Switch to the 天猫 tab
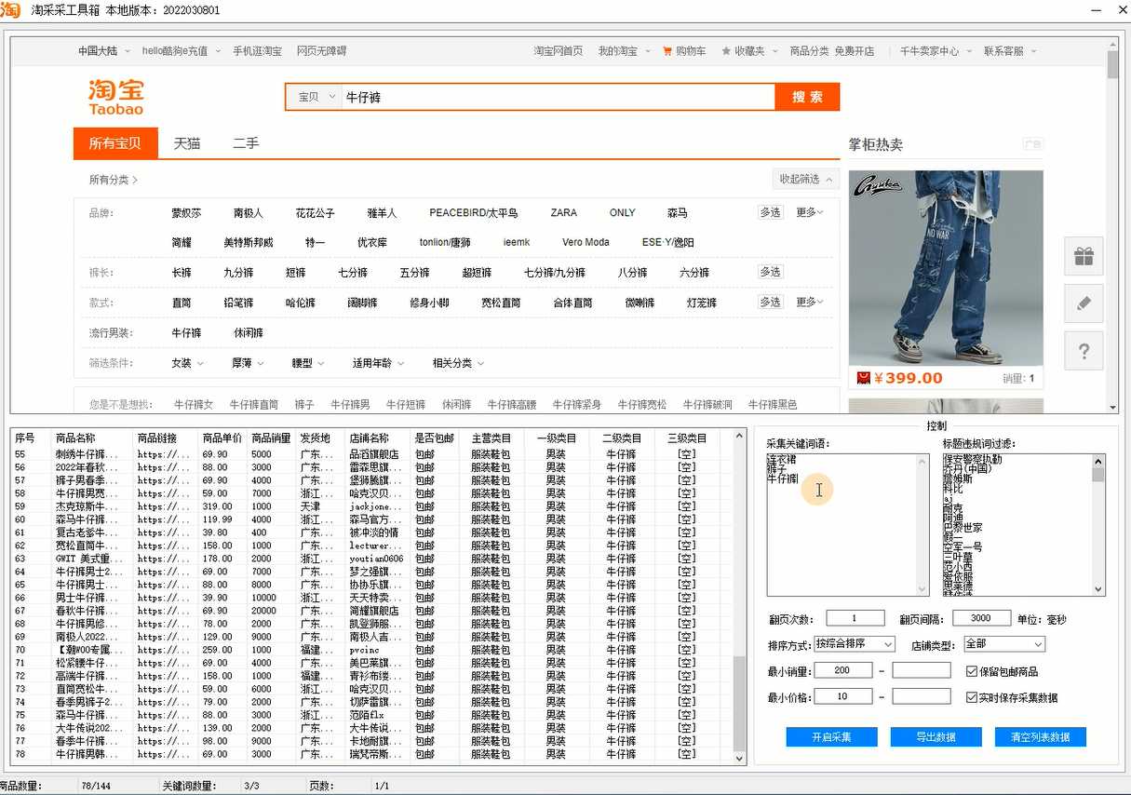This screenshot has width=1131, height=795. 186,143
